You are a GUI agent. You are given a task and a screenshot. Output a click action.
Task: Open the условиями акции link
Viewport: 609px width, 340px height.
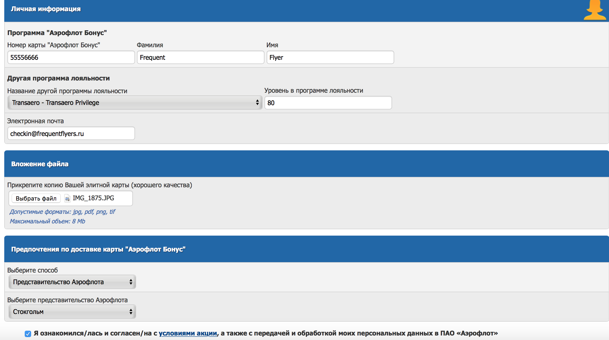(x=188, y=333)
